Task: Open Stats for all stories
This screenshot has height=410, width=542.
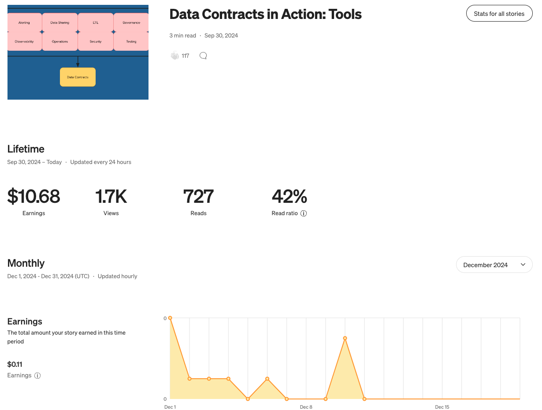Action: pos(499,14)
